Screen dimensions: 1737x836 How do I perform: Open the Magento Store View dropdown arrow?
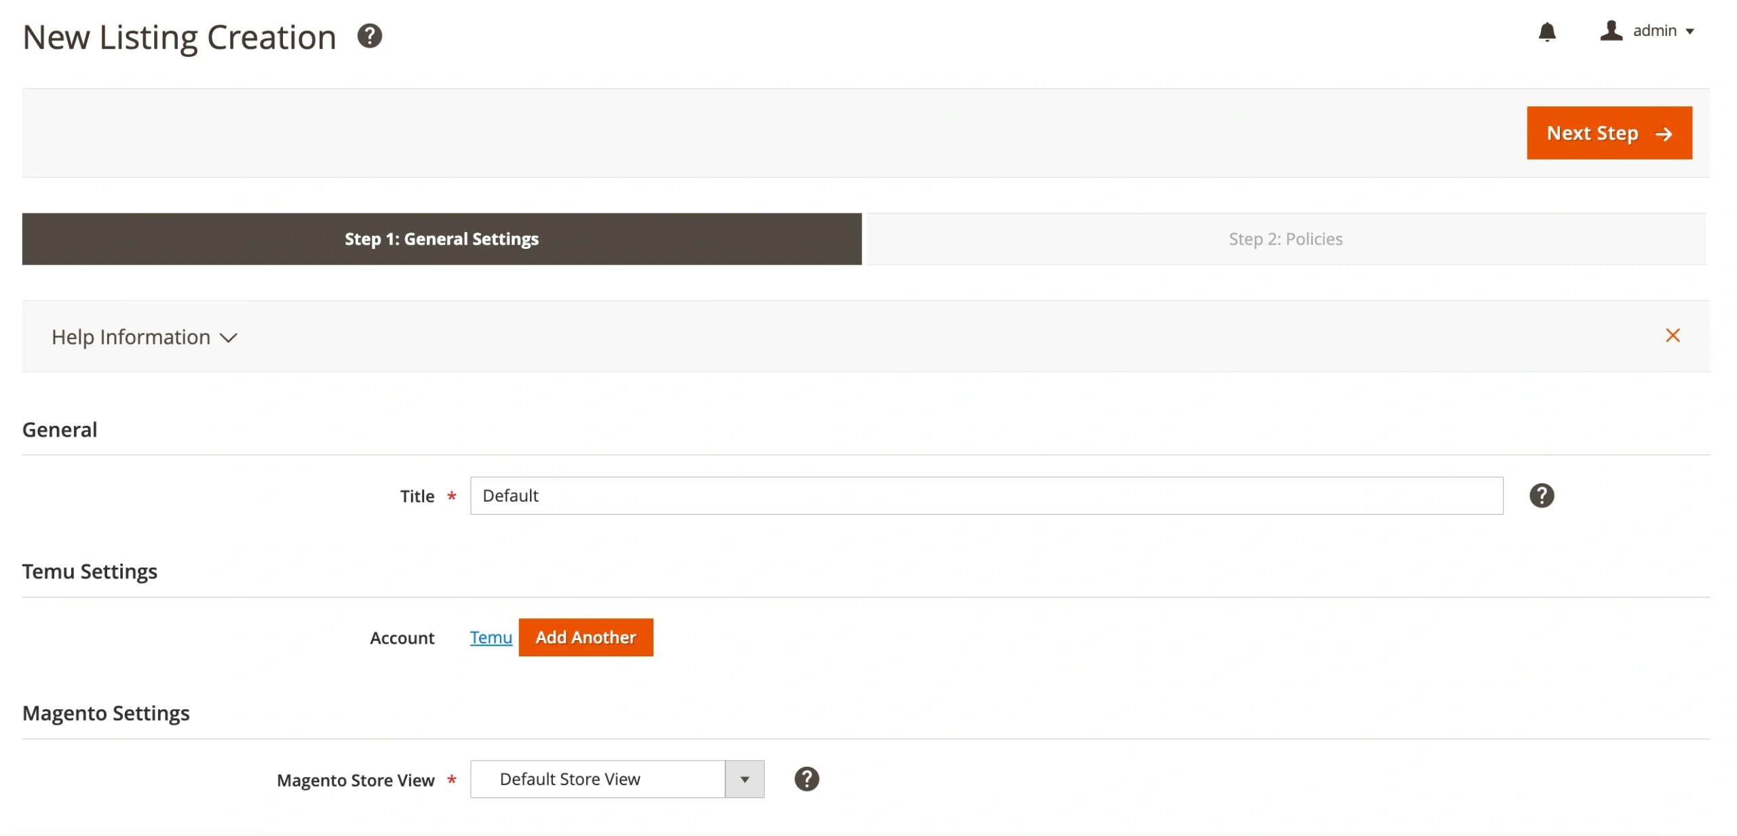coord(744,779)
